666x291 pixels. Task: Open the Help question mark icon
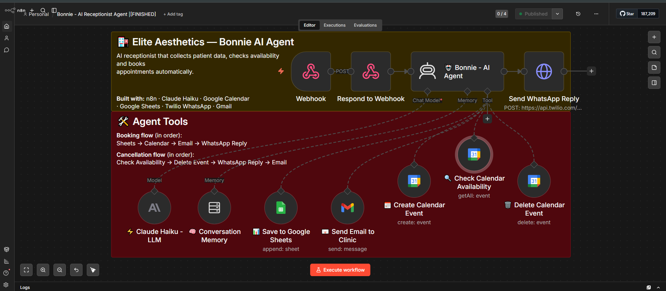(6, 273)
